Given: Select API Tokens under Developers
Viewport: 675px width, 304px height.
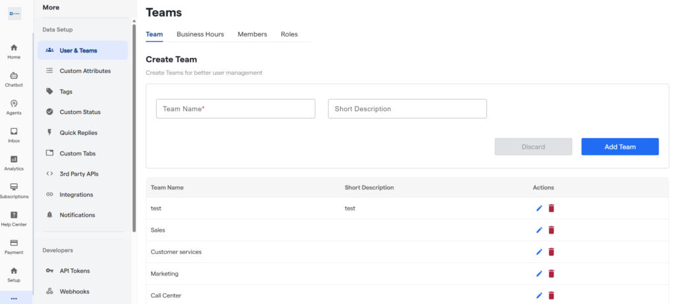Looking at the screenshot, I should point(74,270).
